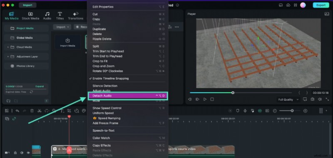Click the scissors split icon
The height and width of the screenshot is (158, 333).
(39, 111)
